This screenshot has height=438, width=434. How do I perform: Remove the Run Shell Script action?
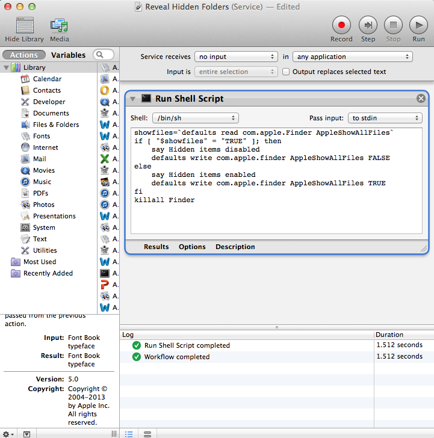[x=421, y=99]
